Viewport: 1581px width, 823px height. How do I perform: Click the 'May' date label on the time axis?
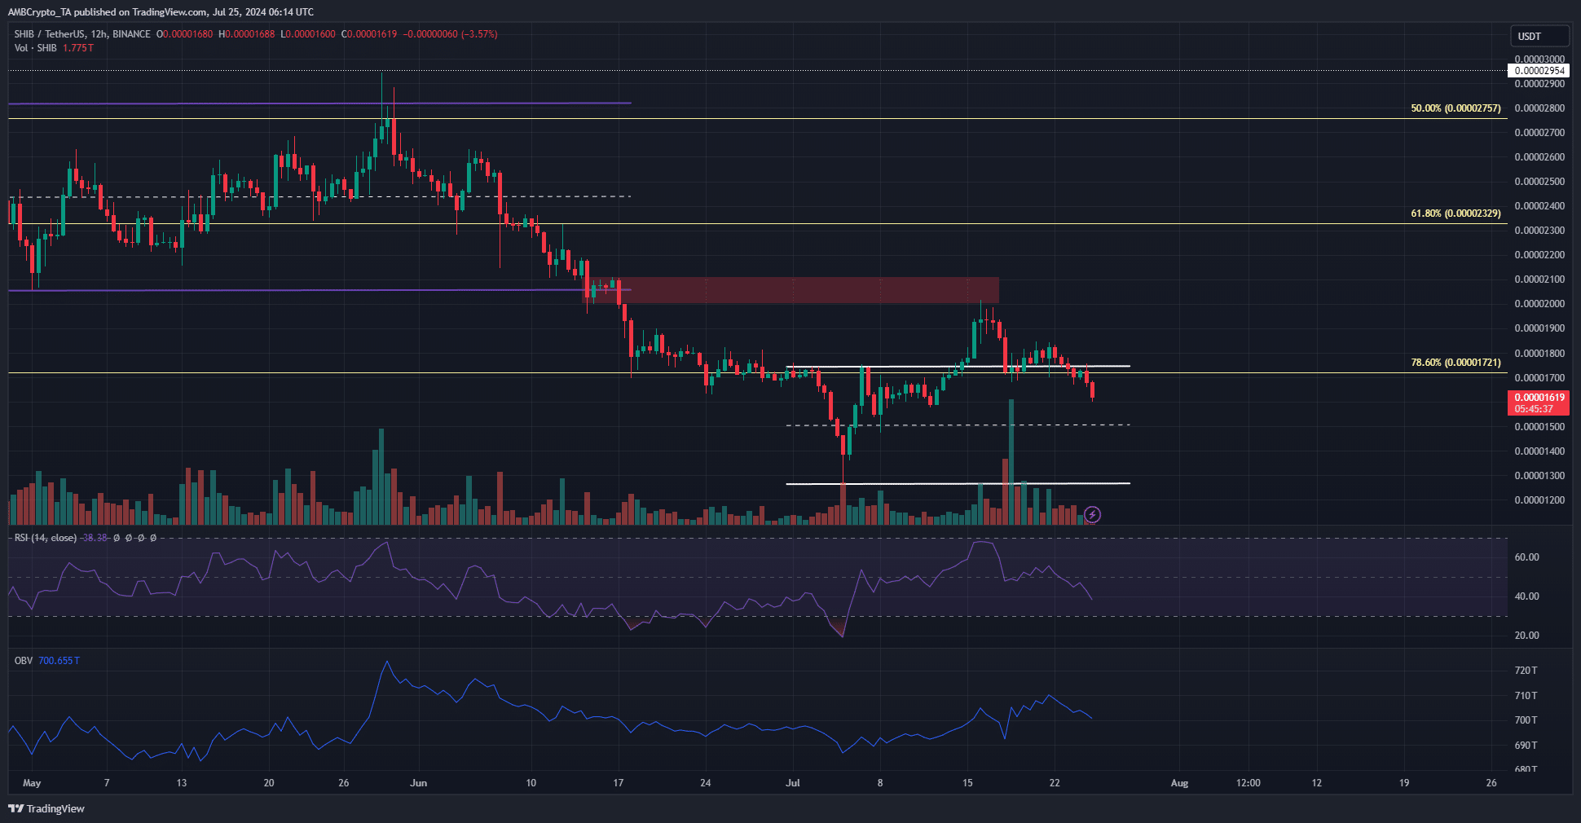[32, 783]
